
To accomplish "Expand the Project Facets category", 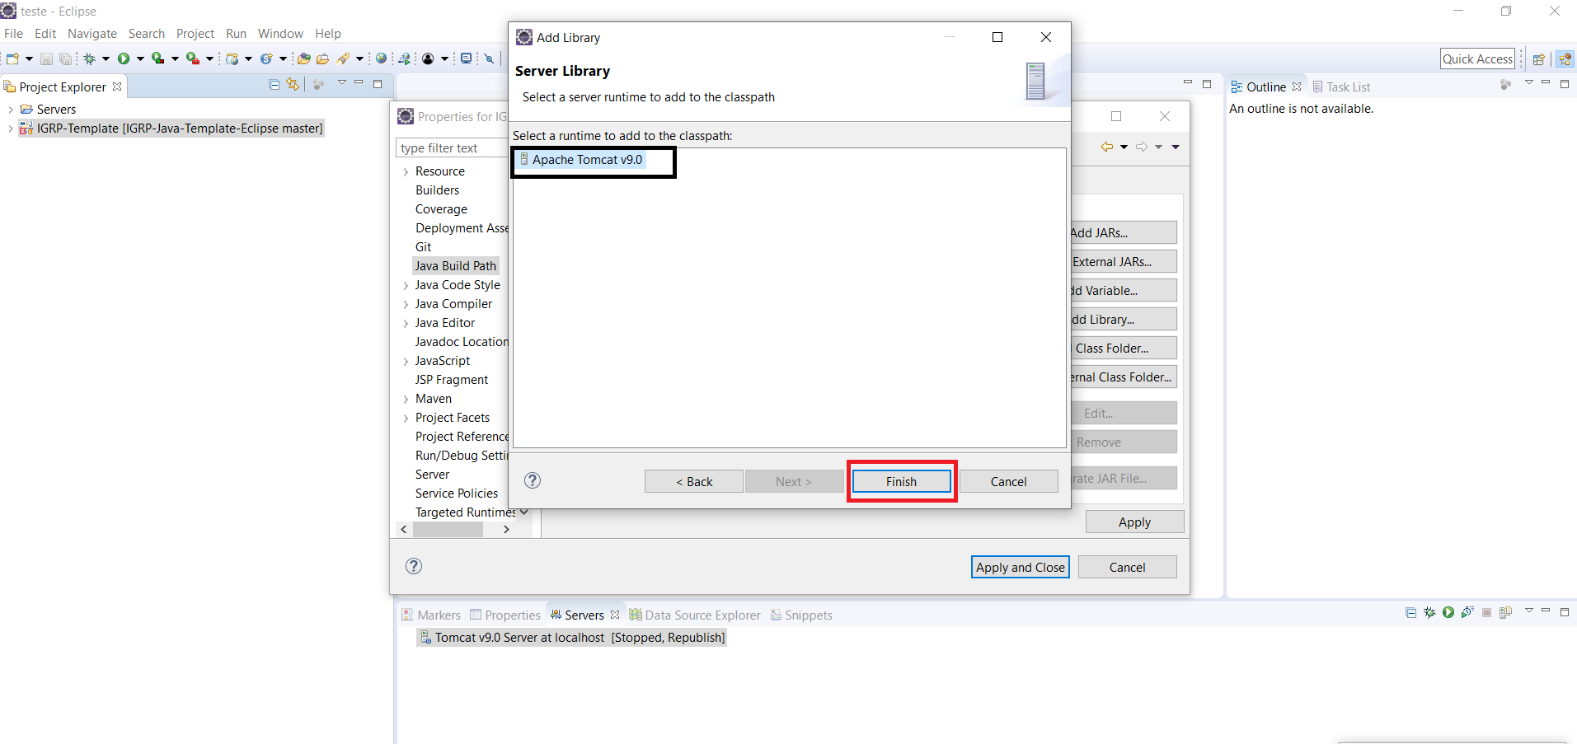I will coord(406,418).
